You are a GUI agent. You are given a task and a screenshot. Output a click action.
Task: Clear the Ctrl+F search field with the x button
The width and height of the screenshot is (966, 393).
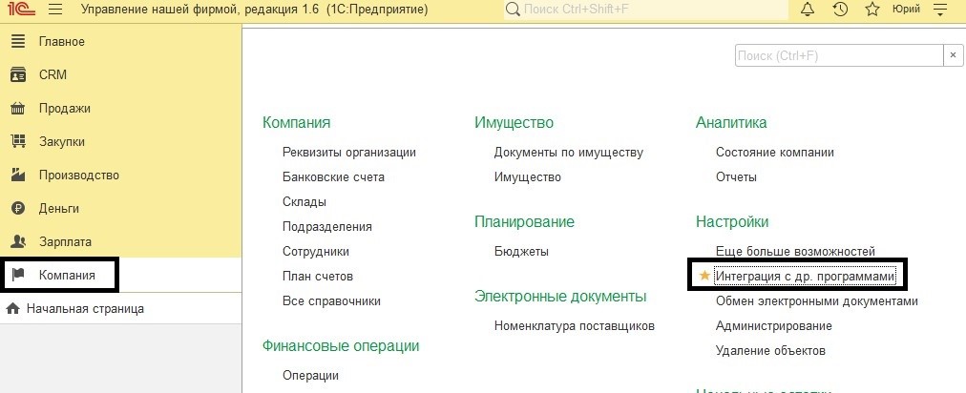954,56
